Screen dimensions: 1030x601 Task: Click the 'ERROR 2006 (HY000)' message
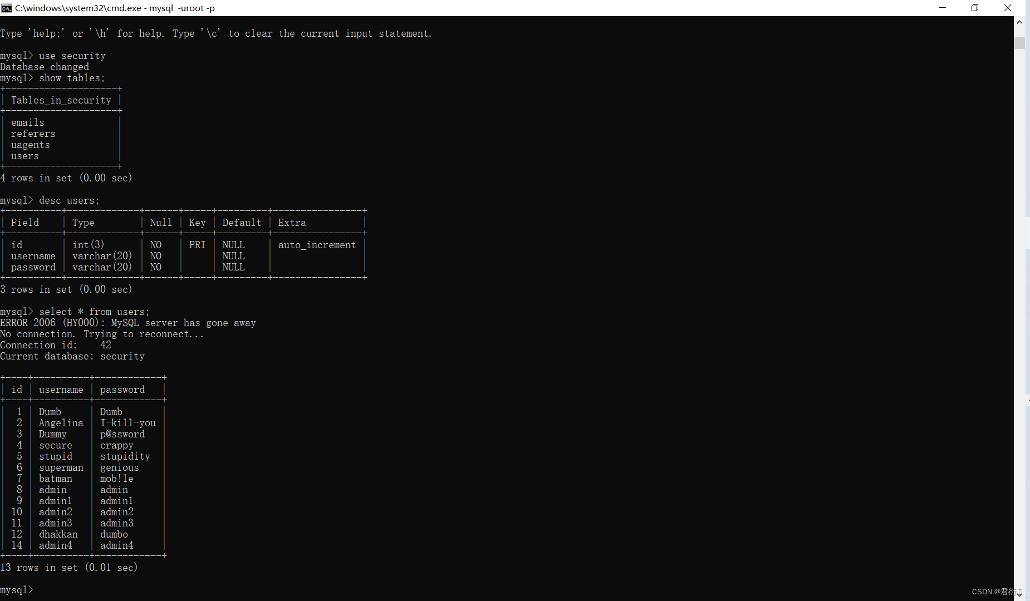click(128, 323)
